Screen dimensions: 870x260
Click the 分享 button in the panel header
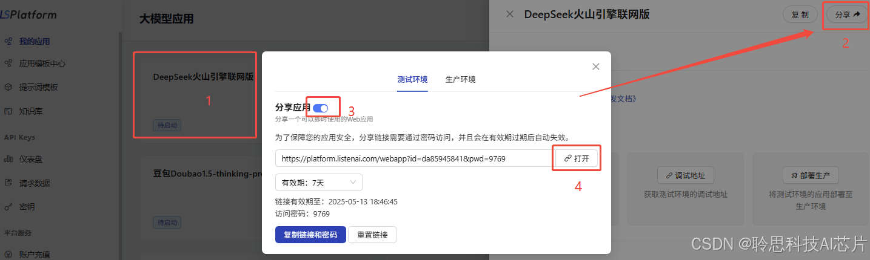[x=848, y=15]
